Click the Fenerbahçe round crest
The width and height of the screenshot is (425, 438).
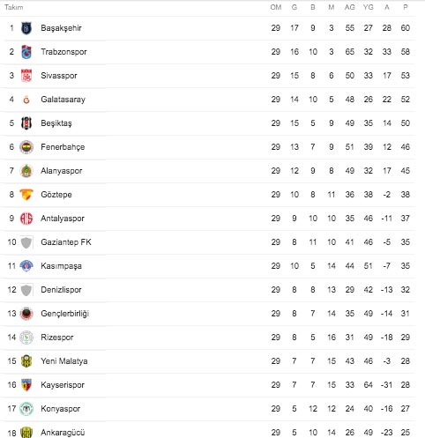tap(26, 147)
